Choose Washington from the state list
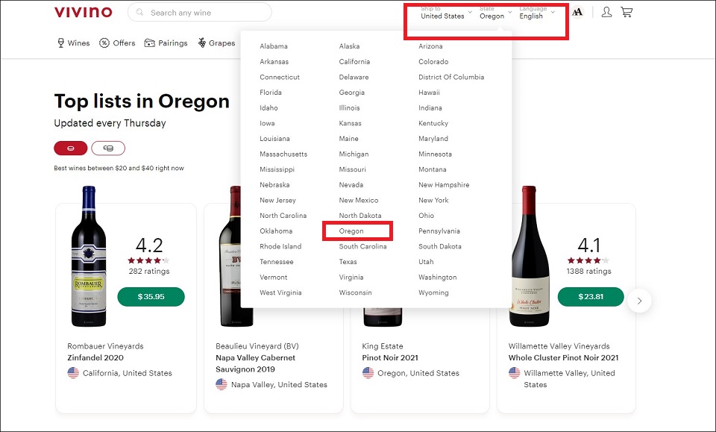 438,278
